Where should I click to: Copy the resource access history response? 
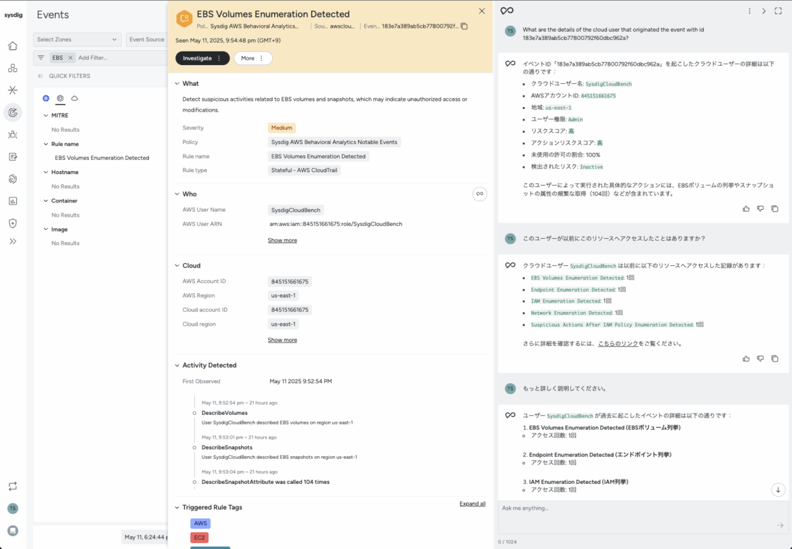[774, 359]
